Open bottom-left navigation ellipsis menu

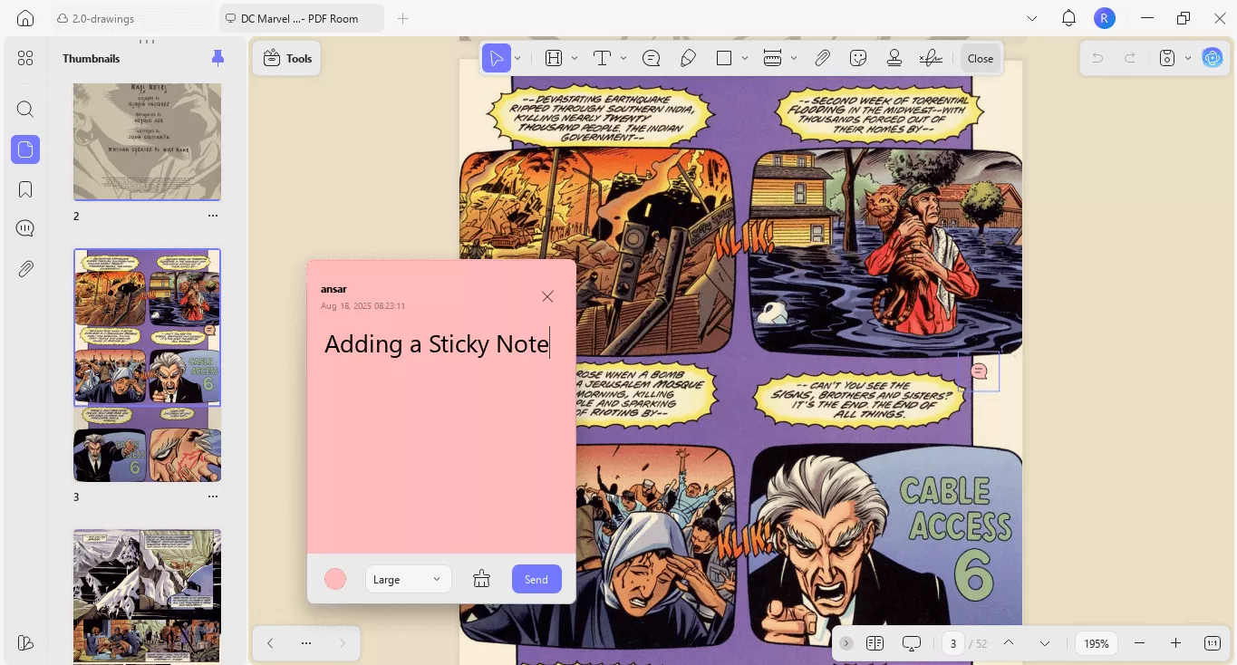pos(306,643)
